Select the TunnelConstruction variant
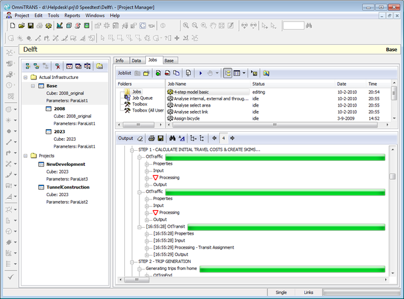 point(68,187)
